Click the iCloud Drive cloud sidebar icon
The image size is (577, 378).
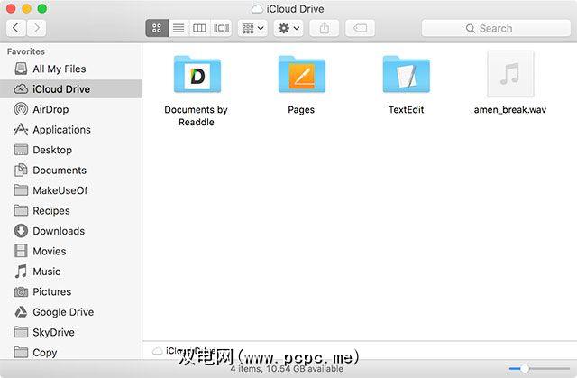pyautogui.click(x=21, y=88)
